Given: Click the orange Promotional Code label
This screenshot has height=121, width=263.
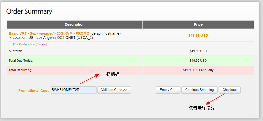Looking at the screenshot, I should [34, 91].
